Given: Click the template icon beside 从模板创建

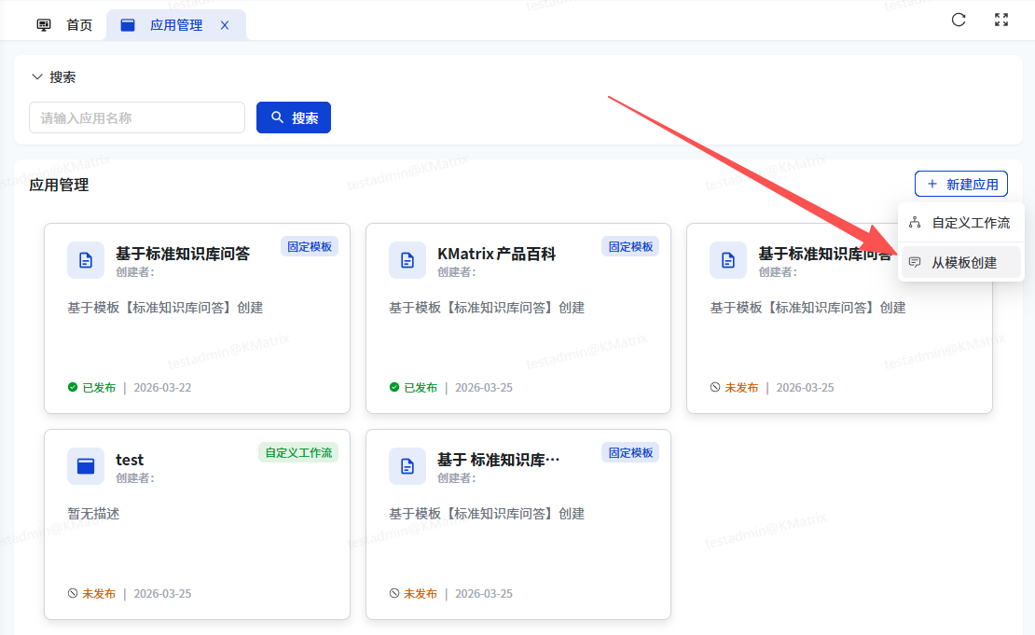Looking at the screenshot, I should coord(915,263).
